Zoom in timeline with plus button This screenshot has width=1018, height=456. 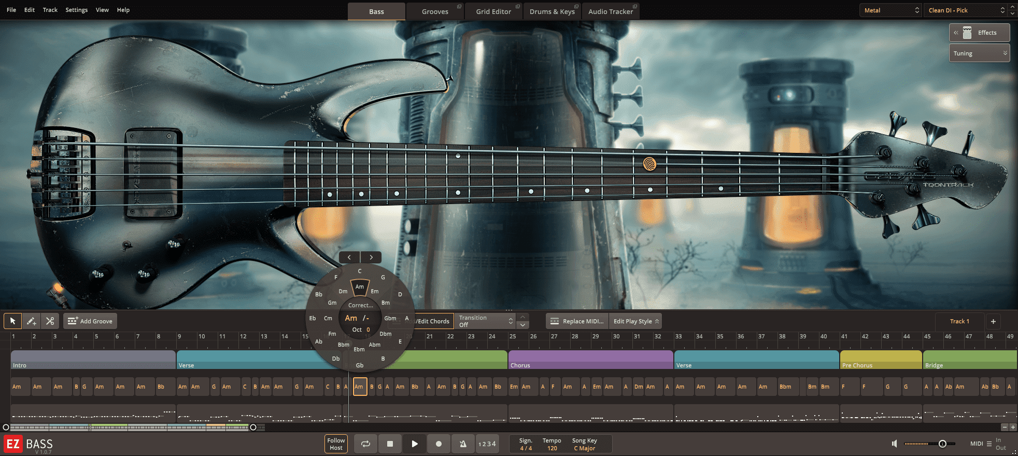[x=1013, y=427]
